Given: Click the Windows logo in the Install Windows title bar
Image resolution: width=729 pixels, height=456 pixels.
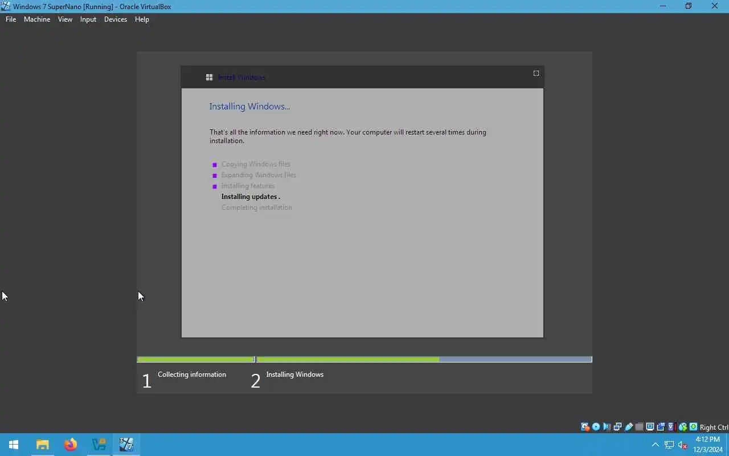Looking at the screenshot, I should 209,78.
